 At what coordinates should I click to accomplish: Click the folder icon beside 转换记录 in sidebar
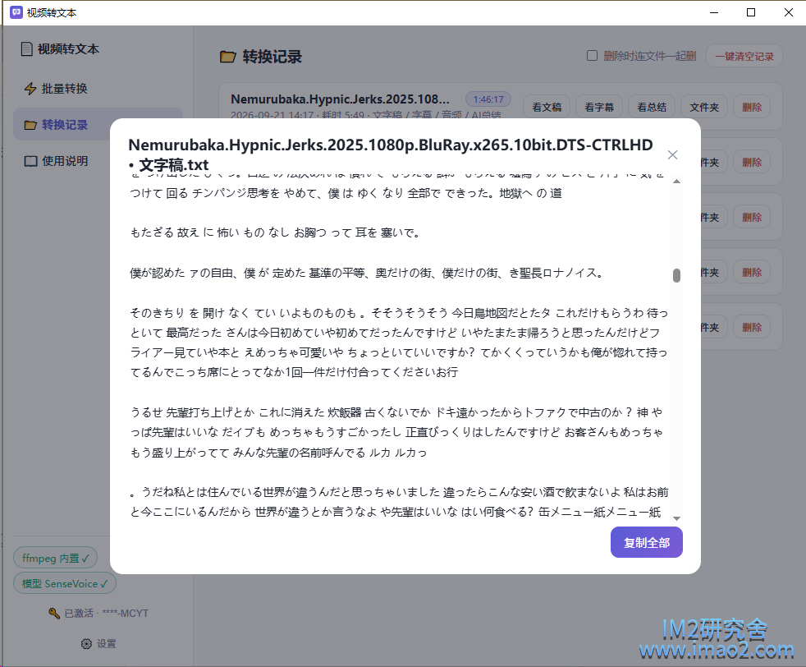coord(30,125)
